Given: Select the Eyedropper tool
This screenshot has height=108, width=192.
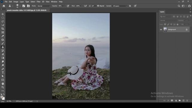Looking at the screenshot, I should (3, 36).
